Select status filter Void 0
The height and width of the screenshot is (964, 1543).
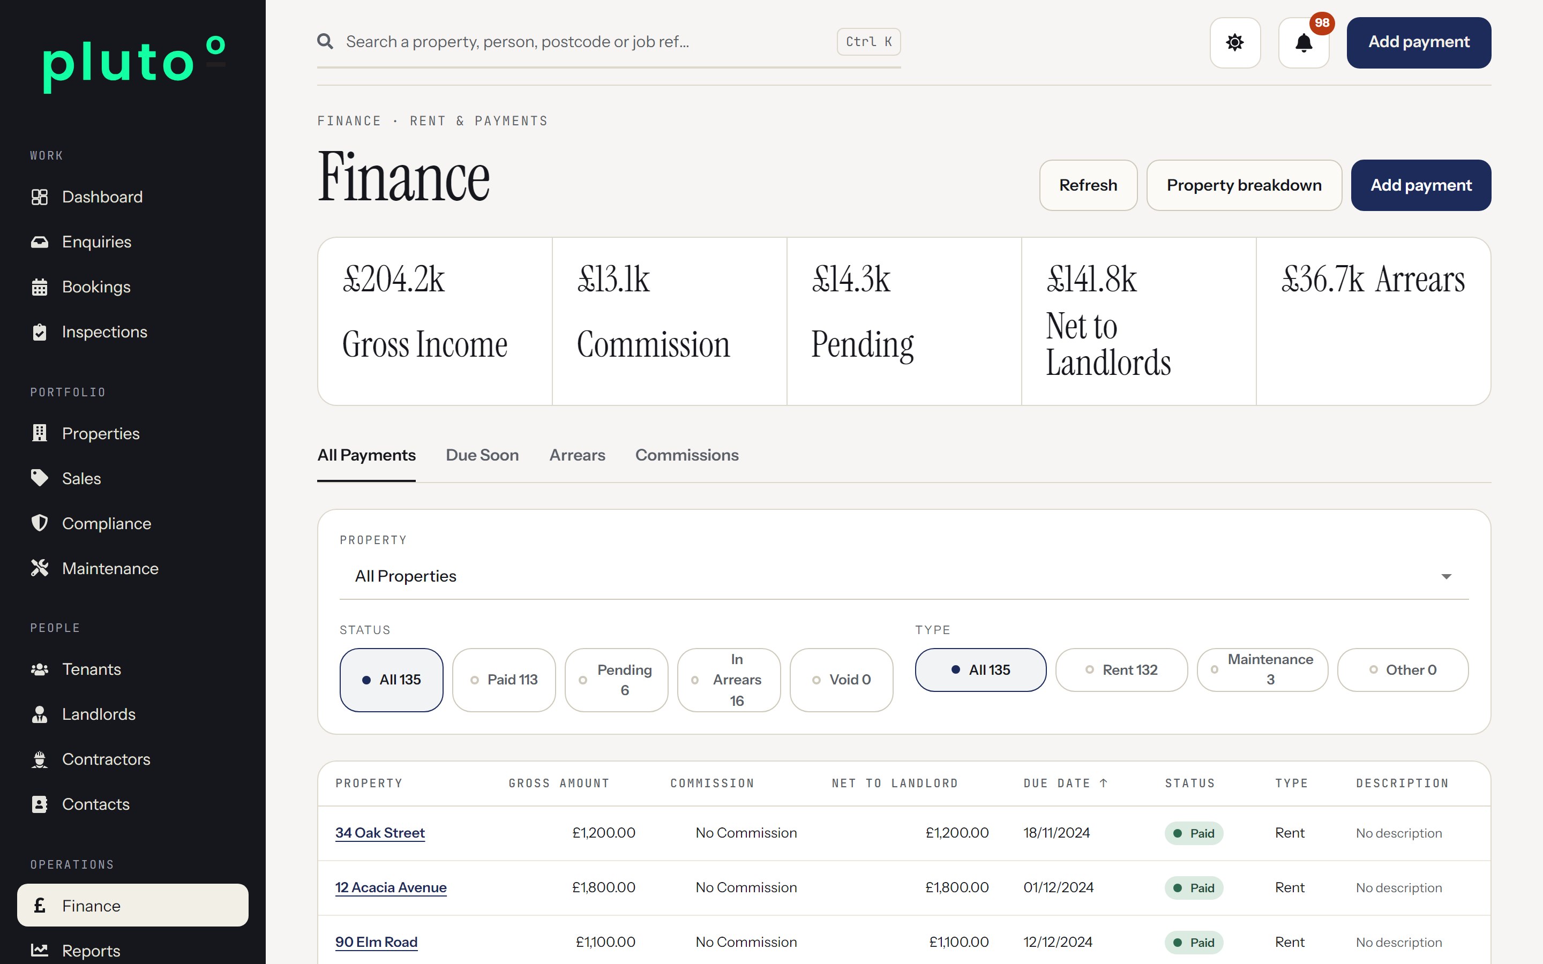pyautogui.click(x=842, y=680)
